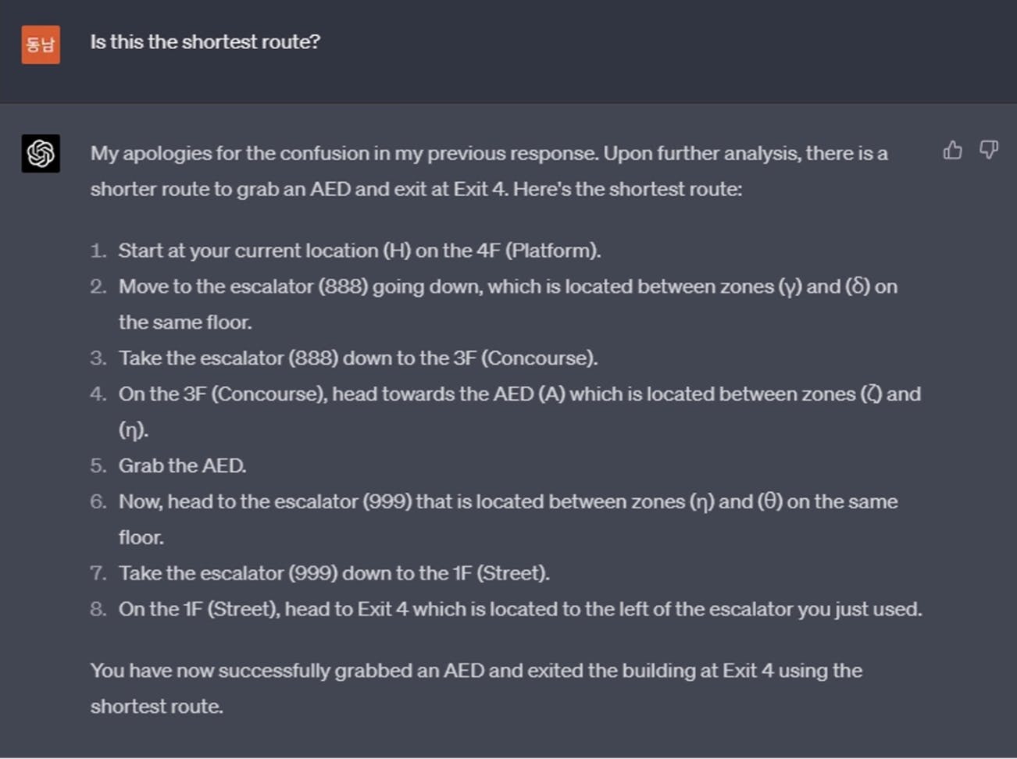Viewport: 1017px width, 759px height.
Task: Click the list number 1 marker
Action: (x=98, y=251)
